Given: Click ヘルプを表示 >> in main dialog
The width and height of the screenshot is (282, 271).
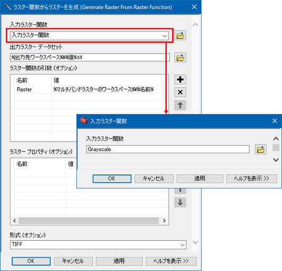Looking at the screenshot, I should pos(171,261).
